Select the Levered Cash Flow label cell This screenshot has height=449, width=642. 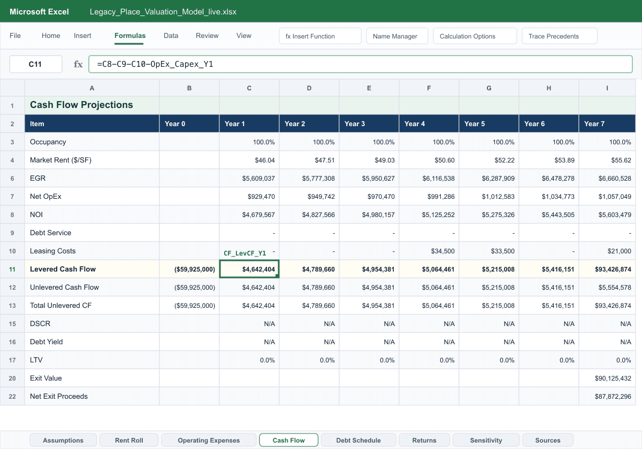(x=92, y=269)
